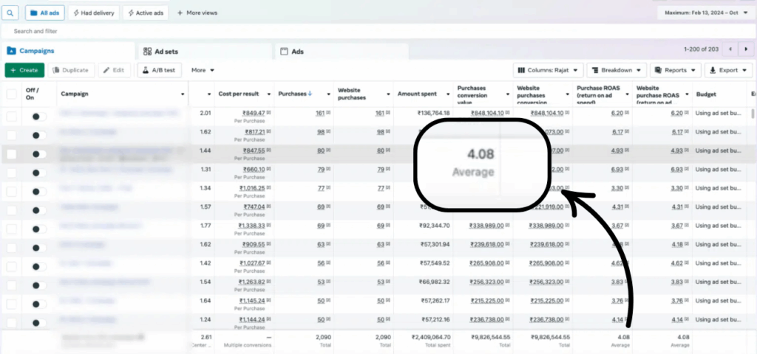Toggle campaign with ₹1,263.82 cost per result

tap(39, 285)
